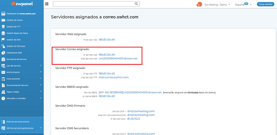Viewport: 277px width, 135px height.
Task: Open the Dashboard icon in sidebar
Action: point(3,14)
